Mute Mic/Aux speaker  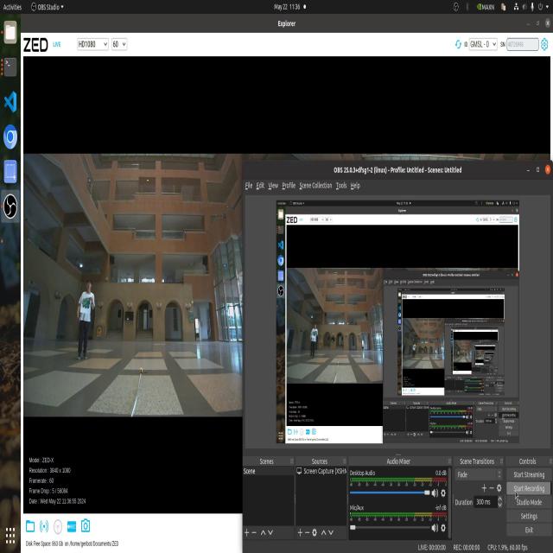(435, 528)
